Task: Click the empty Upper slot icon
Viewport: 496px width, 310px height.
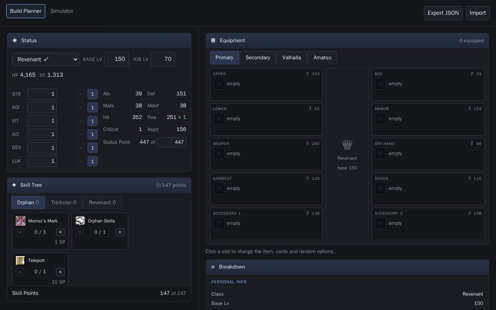Action: [x=219, y=84]
